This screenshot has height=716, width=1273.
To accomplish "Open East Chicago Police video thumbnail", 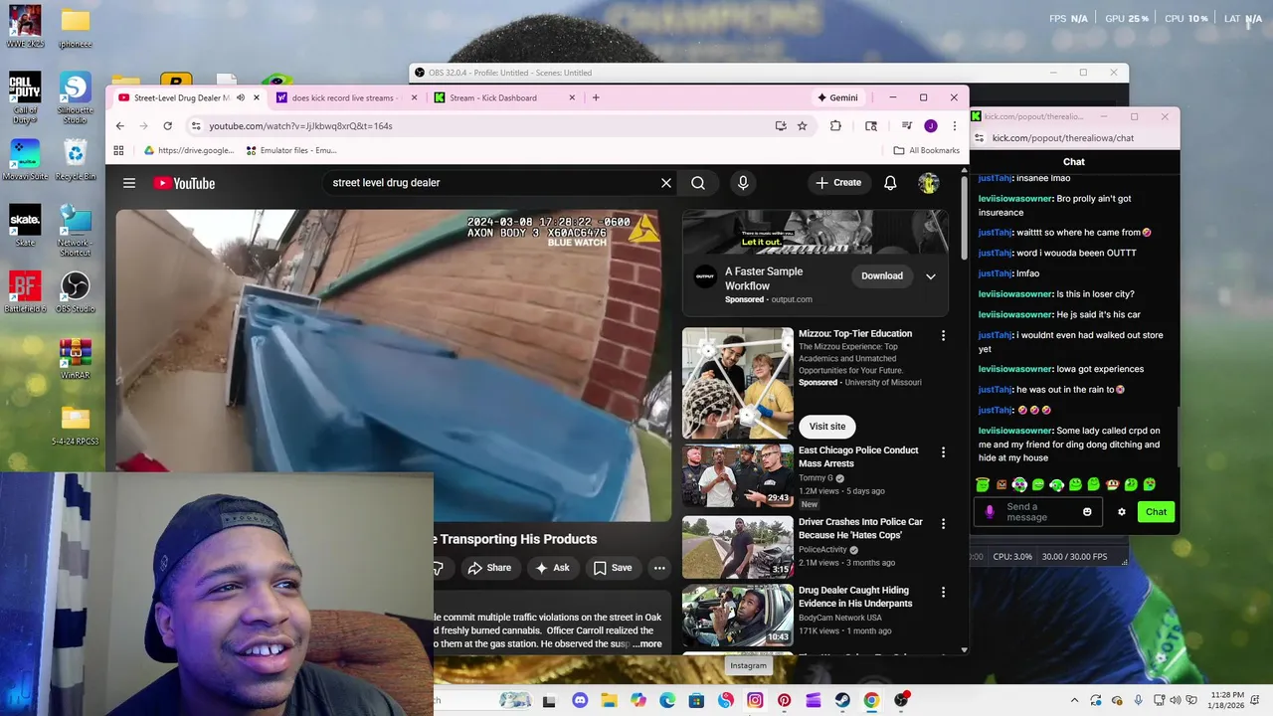I will click(x=737, y=475).
